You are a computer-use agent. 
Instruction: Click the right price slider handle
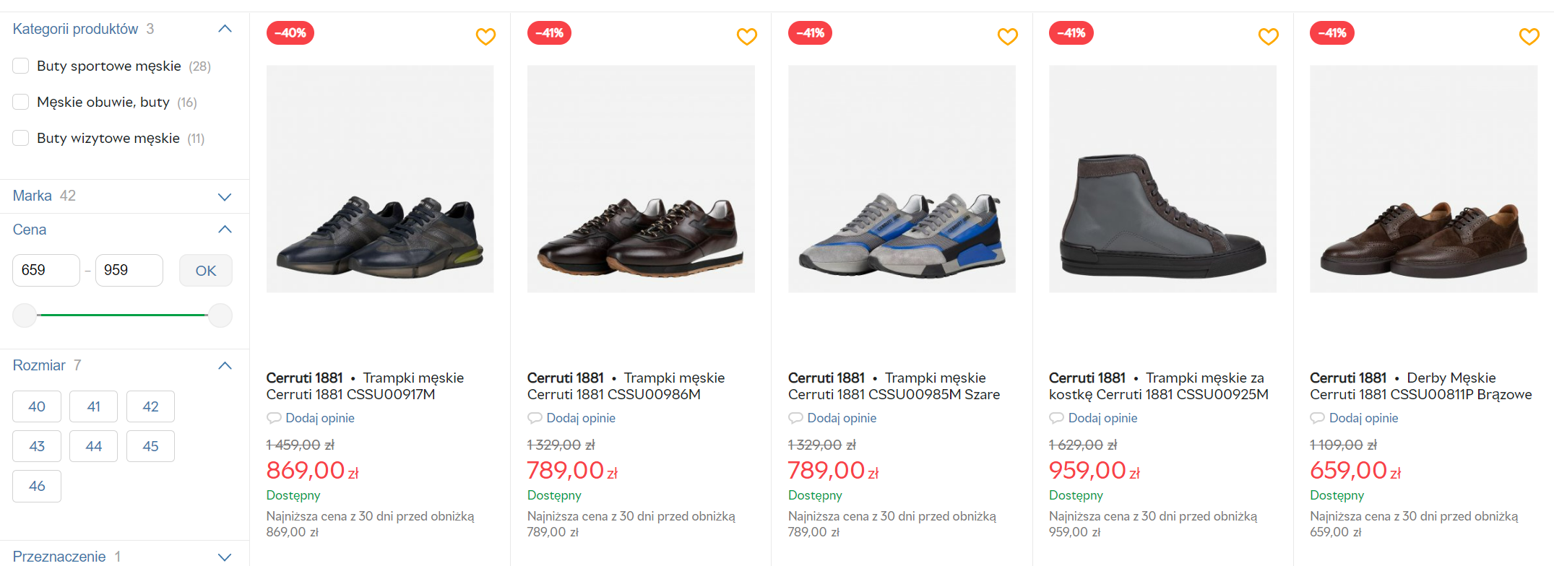click(x=220, y=315)
